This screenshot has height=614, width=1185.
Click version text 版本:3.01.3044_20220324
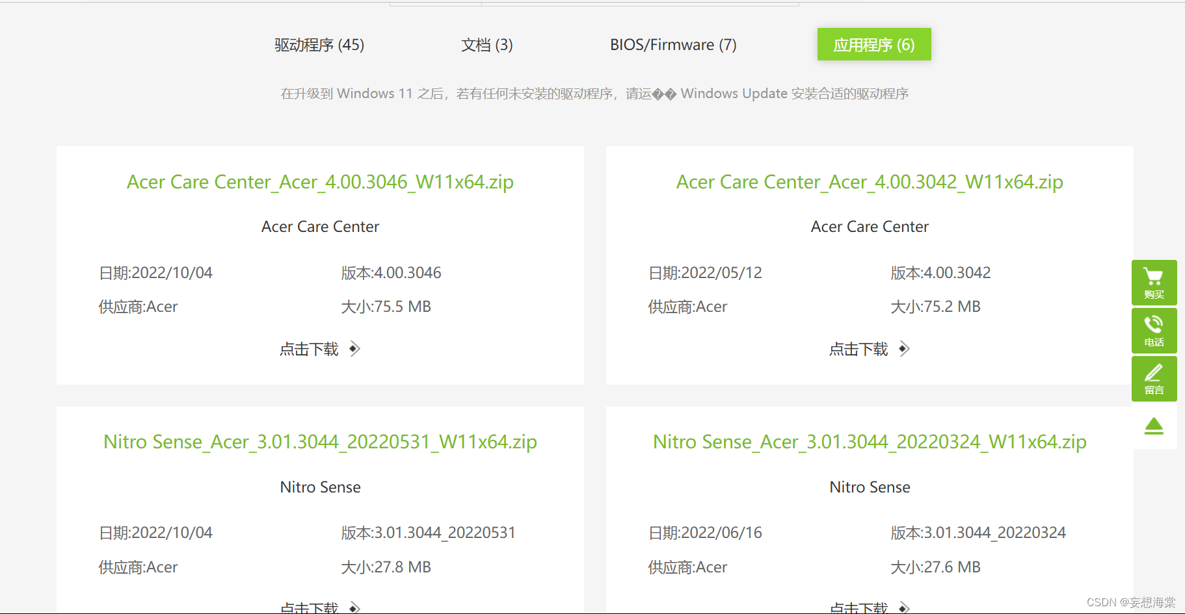tap(978, 533)
